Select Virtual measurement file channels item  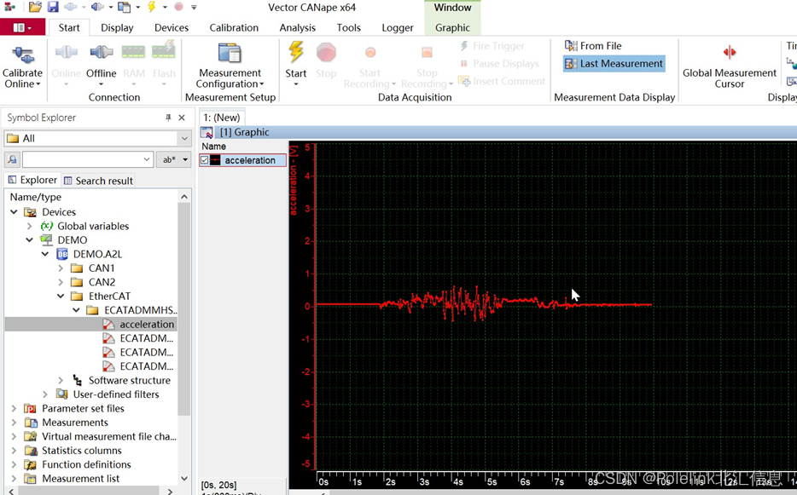[x=108, y=436]
